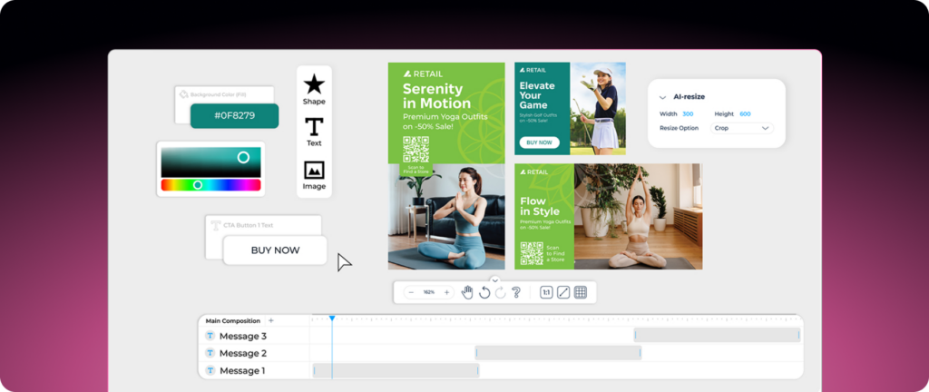The width and height of the screenshot is (929, 392).
Task: Click the undo arrow icon
Action: click(x=484, y=292)
